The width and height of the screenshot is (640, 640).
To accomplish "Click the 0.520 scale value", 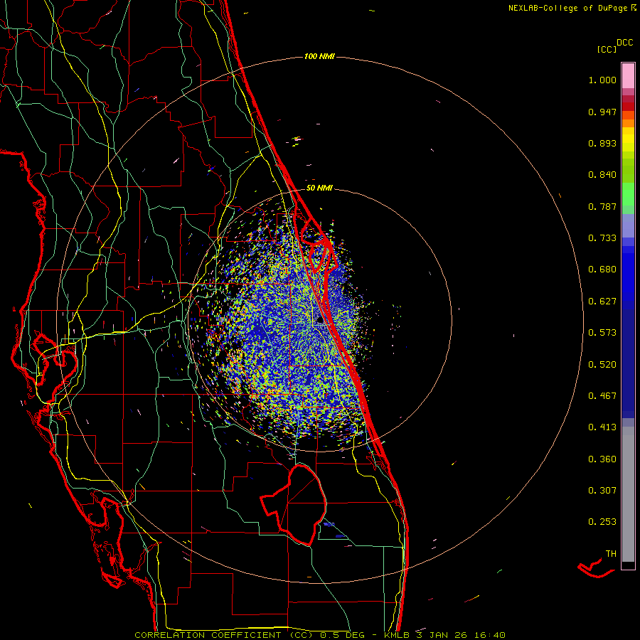I will [x=602, y=365].
